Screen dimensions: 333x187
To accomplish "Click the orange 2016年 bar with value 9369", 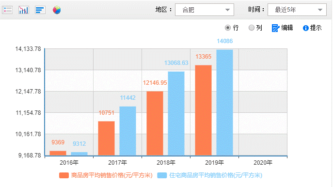I will 58,153.
